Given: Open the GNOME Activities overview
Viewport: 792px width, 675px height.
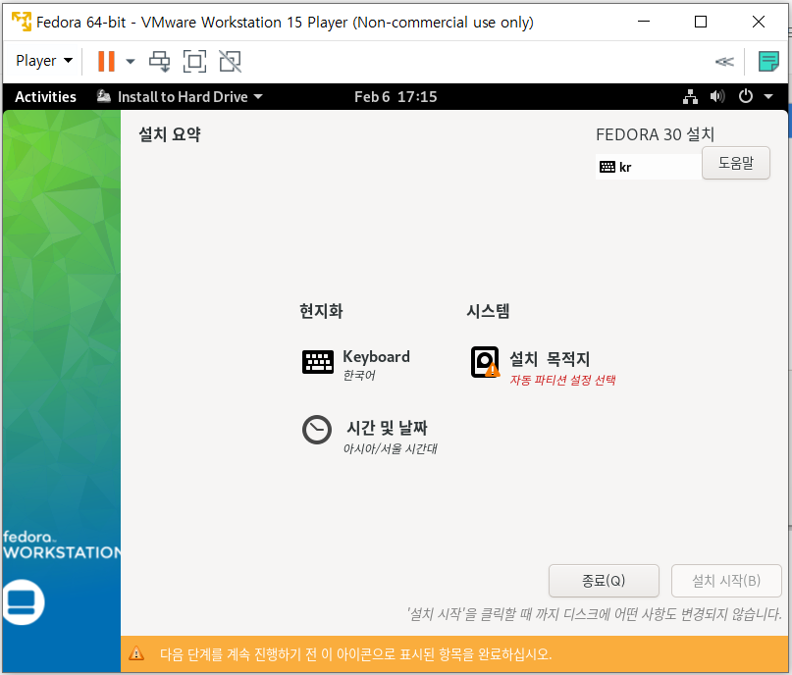Looking at the screenshot, I should point(45,97).
